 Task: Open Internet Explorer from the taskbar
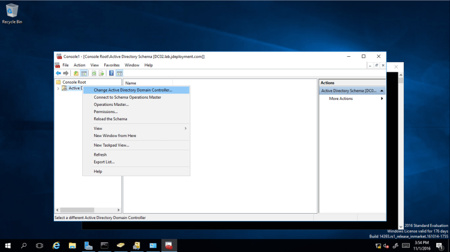coord(56,245)
